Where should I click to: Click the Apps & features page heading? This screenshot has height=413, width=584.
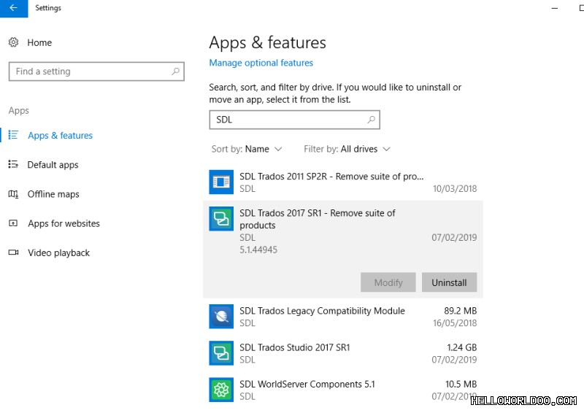pos(267,42)
